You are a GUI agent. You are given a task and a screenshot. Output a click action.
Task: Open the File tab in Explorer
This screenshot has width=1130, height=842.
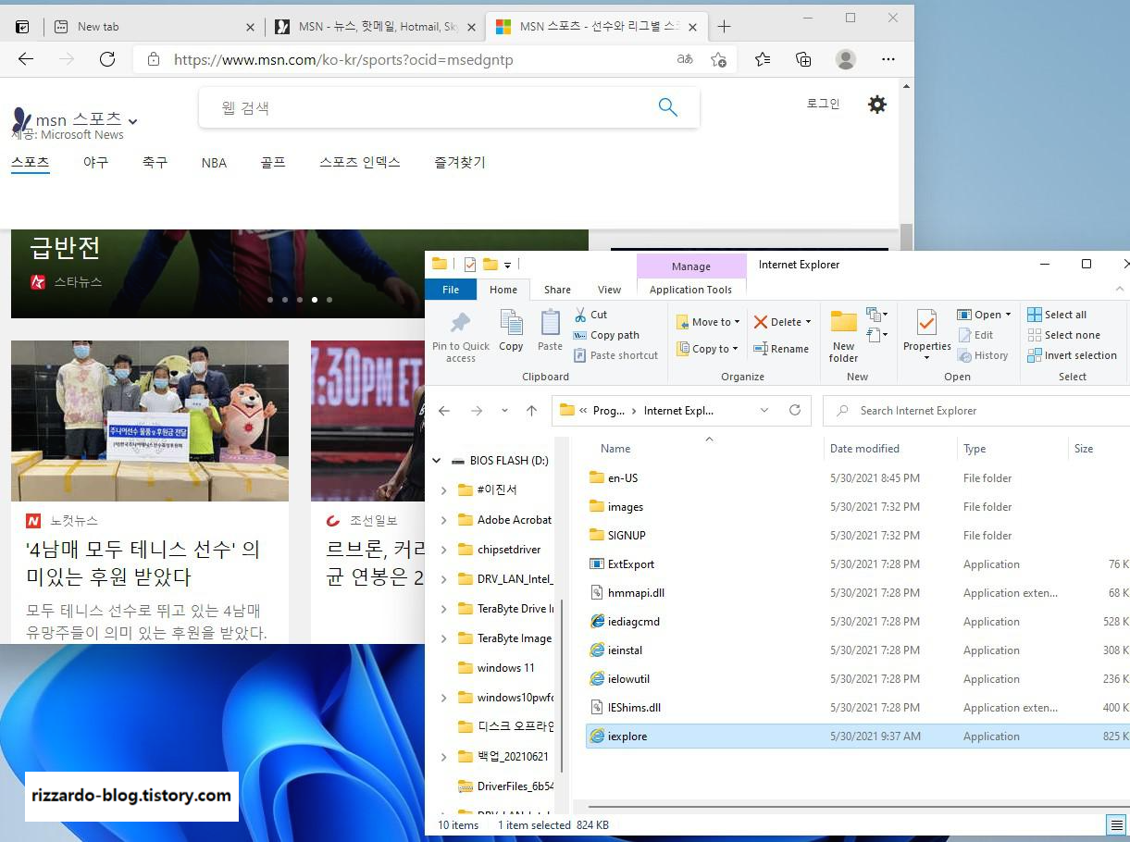[x=451, y=290]
